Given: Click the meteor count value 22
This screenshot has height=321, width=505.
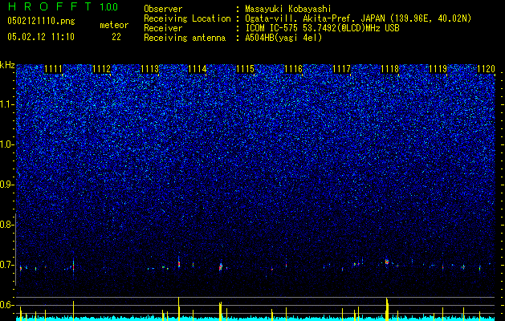Looking at the screenshot, I should click(x=116, y=37).
